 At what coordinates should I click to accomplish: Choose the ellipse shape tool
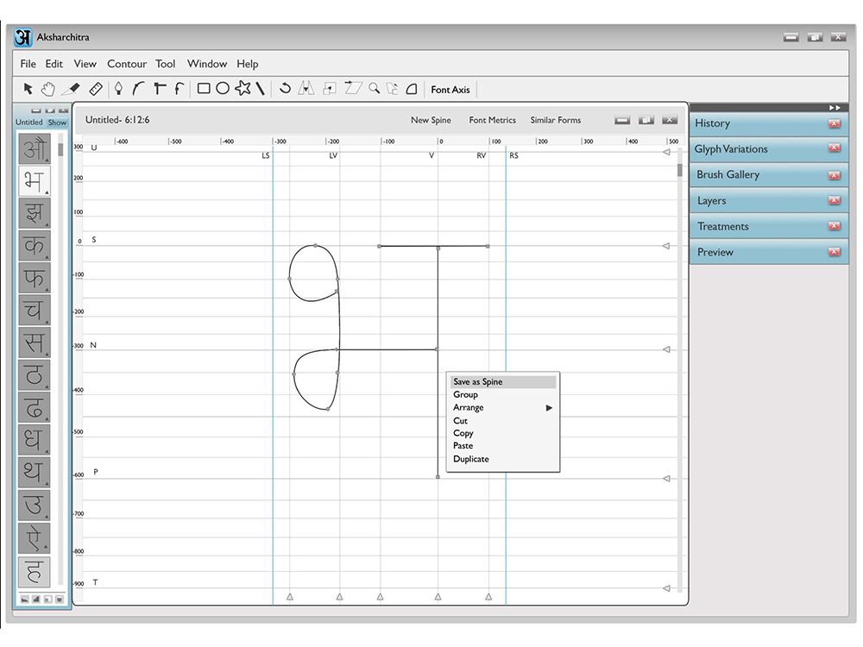223,89
